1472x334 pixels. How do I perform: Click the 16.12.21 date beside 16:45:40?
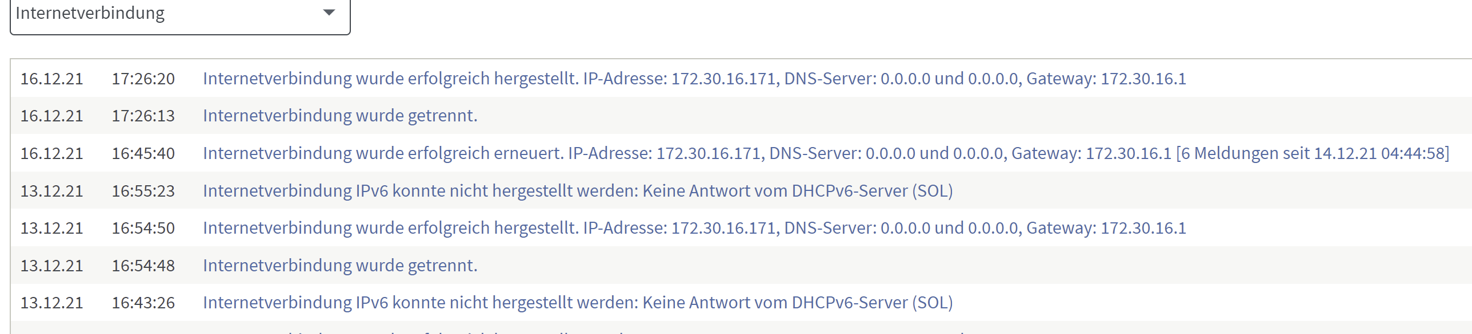[x=52, y=153]
